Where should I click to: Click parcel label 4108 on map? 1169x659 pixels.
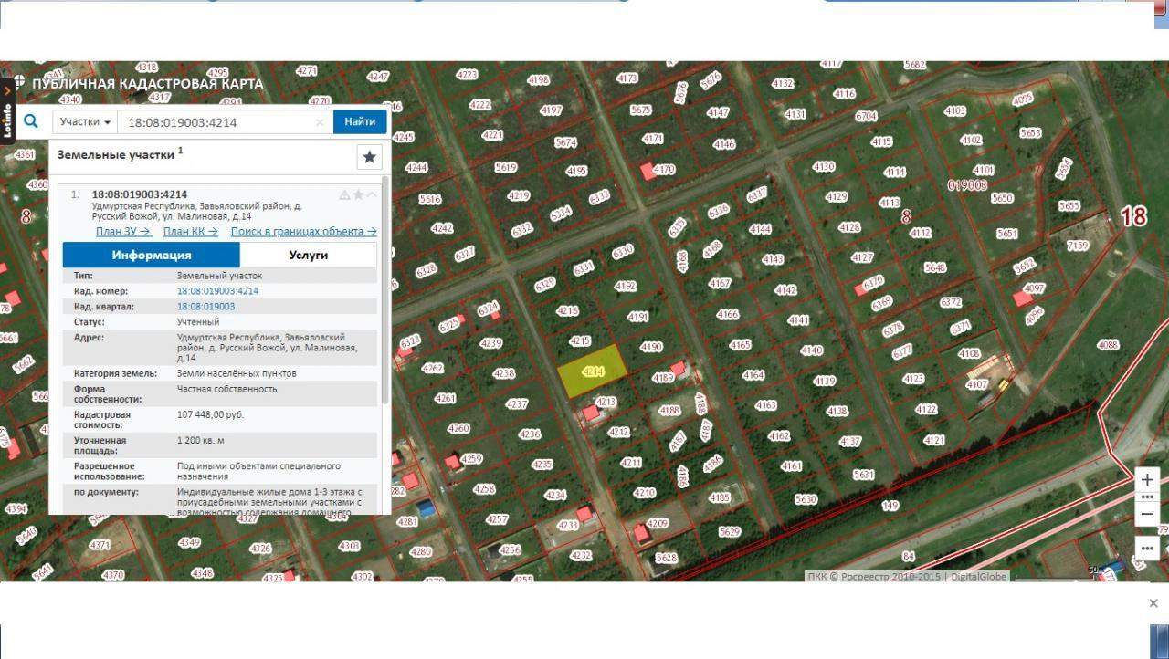coord(969,354)
